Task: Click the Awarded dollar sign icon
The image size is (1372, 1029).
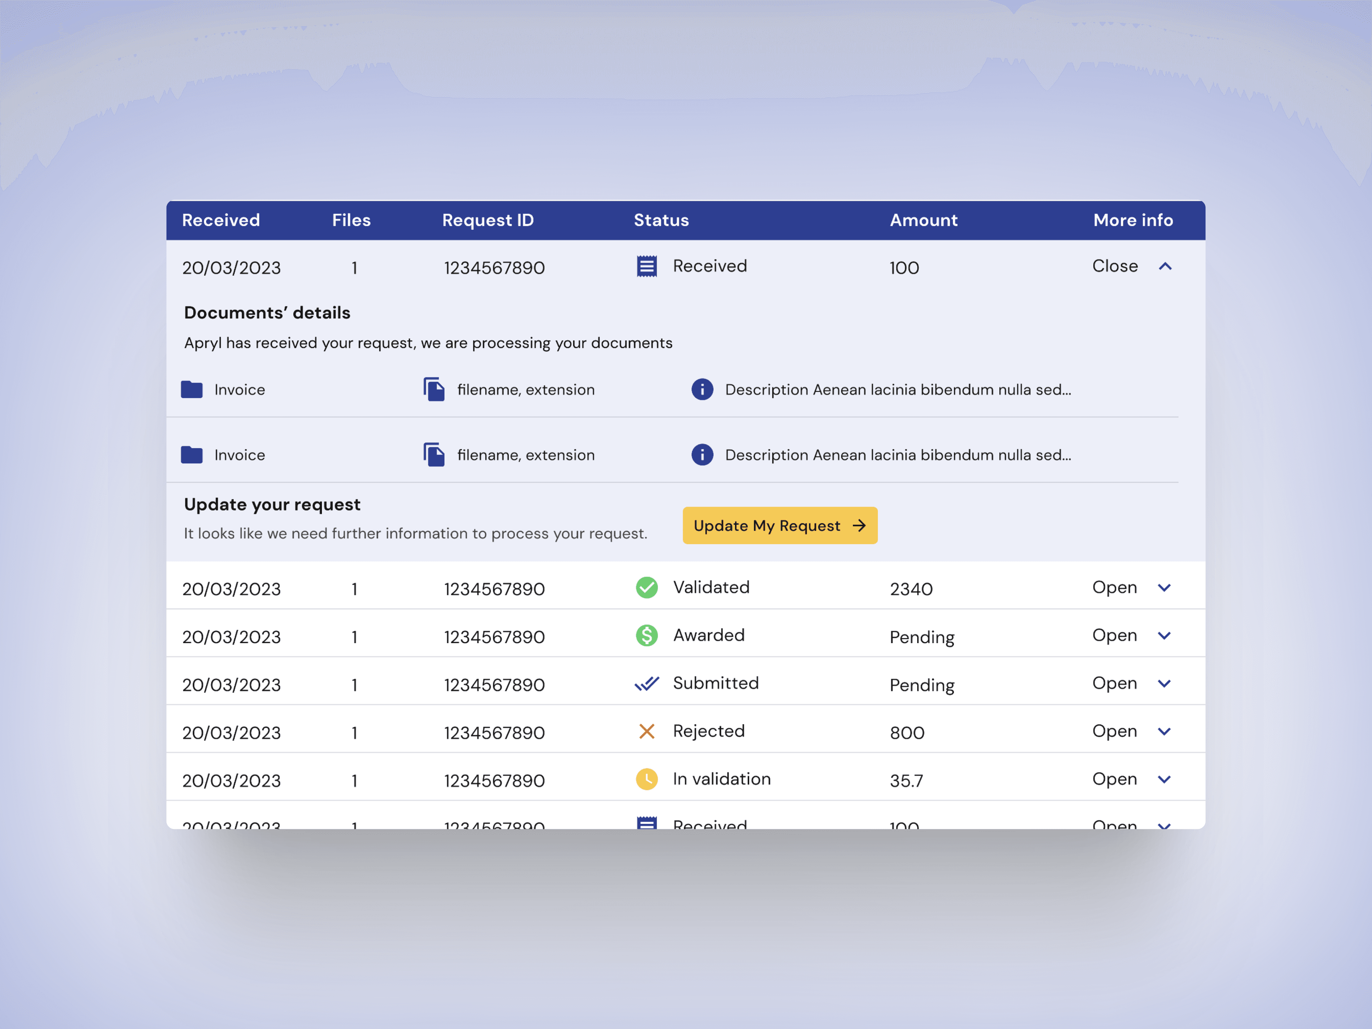Action: (x=646, y=635)
